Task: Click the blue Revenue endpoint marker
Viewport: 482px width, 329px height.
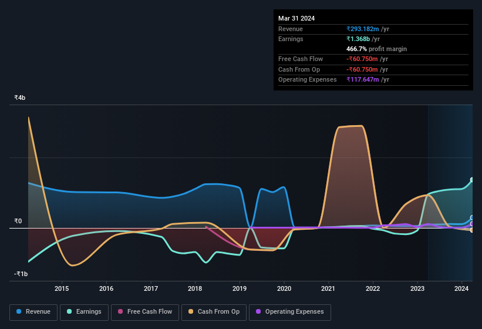Action: [x=472, y=218]
